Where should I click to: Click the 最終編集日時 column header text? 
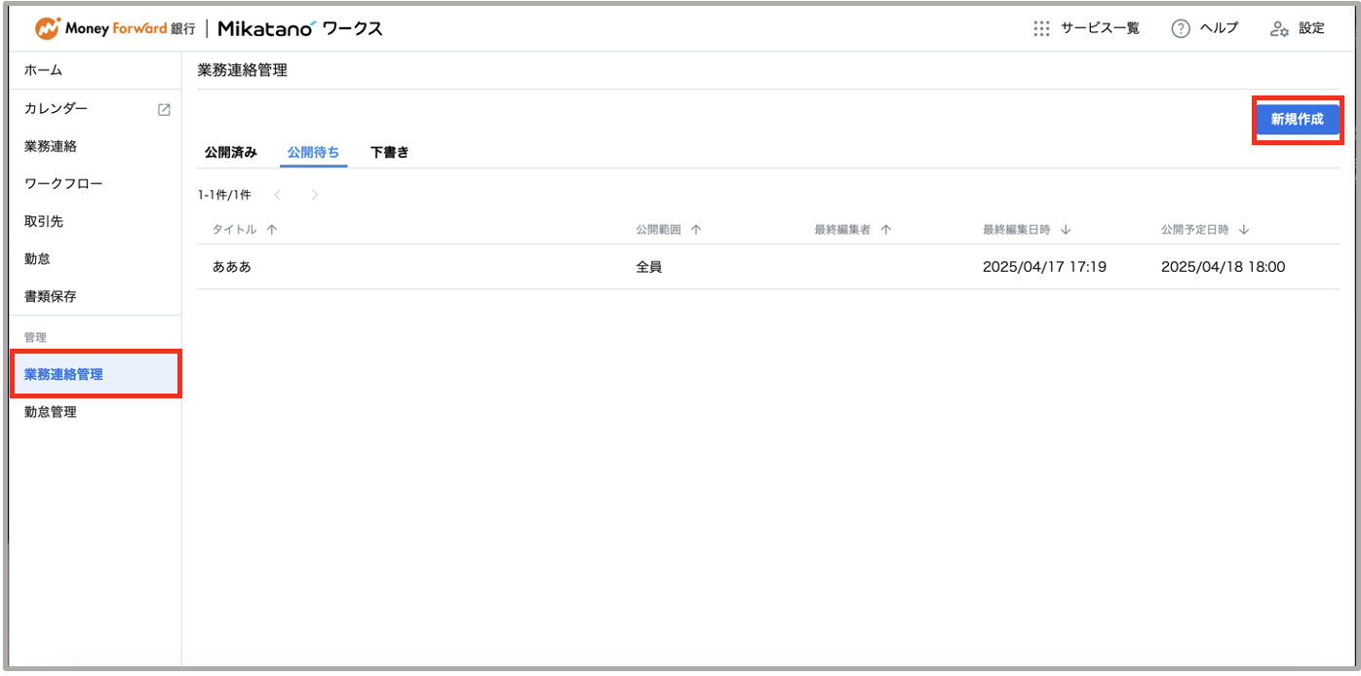coord(1016,230)
